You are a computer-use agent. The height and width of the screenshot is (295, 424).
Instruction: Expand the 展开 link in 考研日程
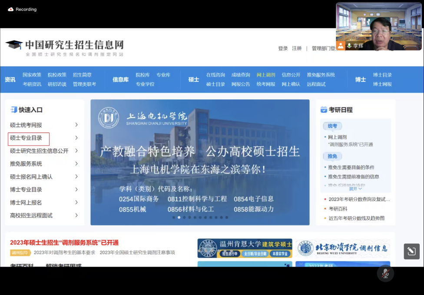[355, 189]
